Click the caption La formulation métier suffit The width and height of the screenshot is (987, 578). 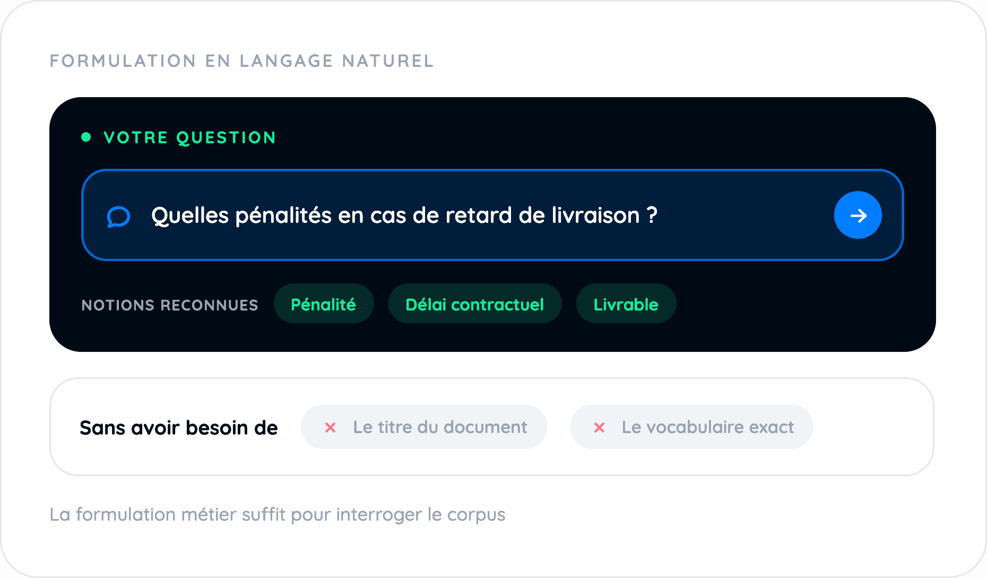pos(278,514)
